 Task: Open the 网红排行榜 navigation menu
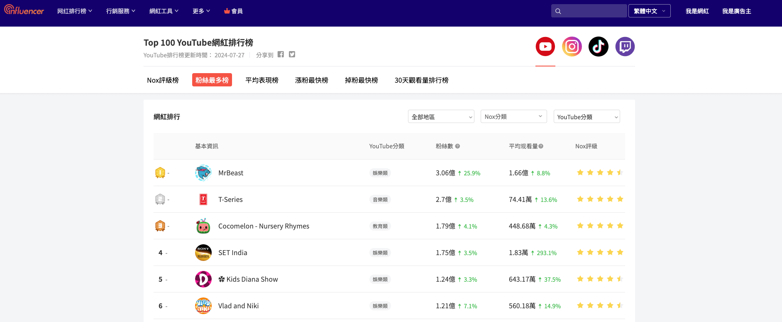click(74, 11)
